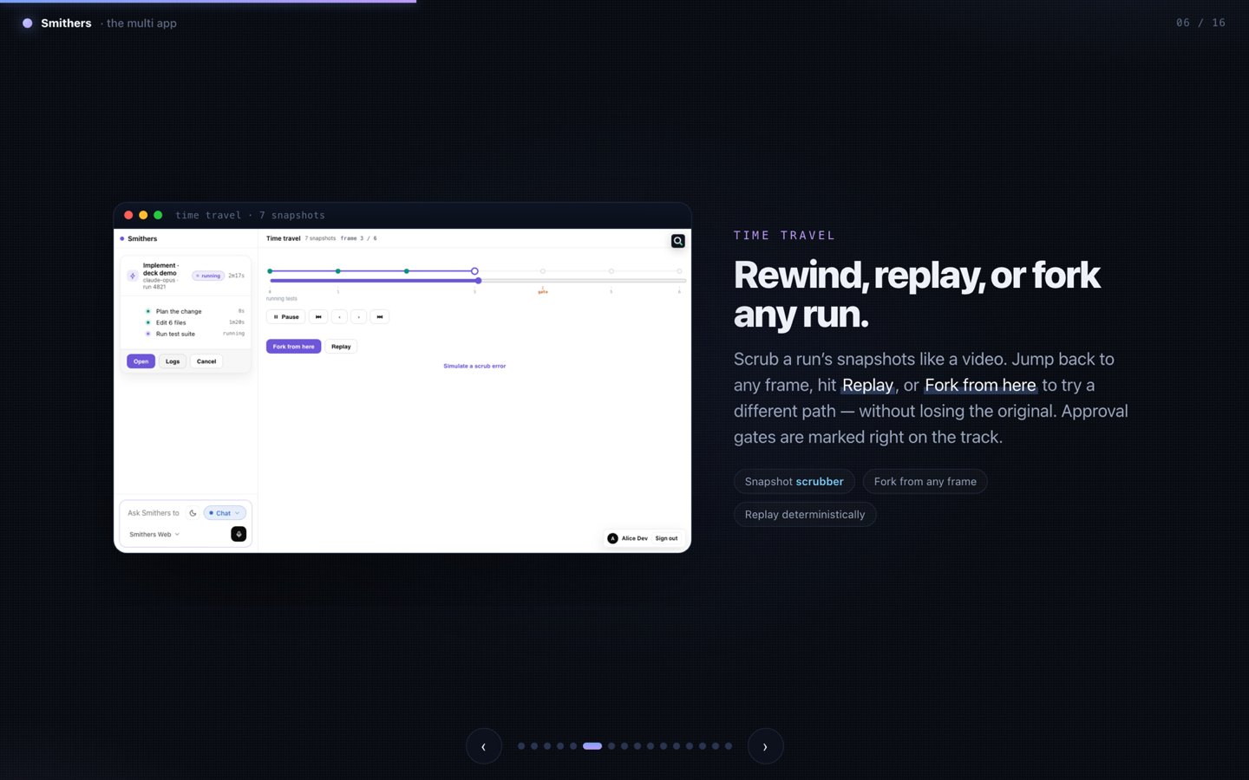The image size is (1249, 780).
Task: Select snapshot node 0 on the timeline
Action: pos(270,271)
